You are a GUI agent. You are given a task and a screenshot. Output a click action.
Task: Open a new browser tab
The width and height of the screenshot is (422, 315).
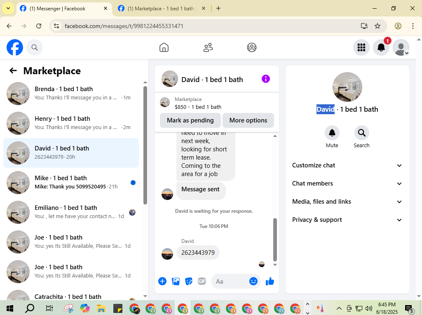218,8
